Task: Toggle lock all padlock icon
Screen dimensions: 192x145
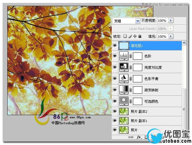Action: click(140, 36)
